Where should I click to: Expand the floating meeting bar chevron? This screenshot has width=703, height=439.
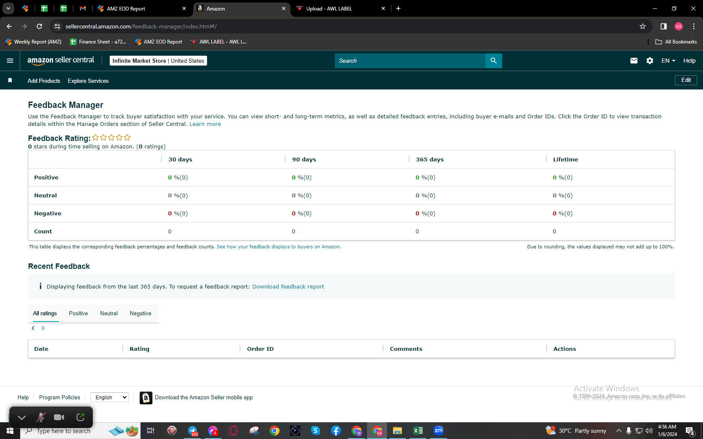click(22, 417)
